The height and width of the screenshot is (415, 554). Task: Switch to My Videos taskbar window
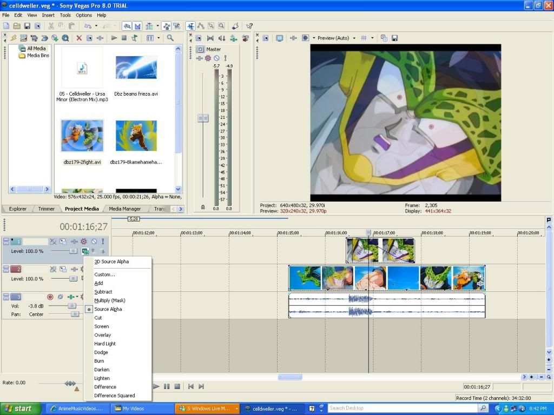point(133,409)
